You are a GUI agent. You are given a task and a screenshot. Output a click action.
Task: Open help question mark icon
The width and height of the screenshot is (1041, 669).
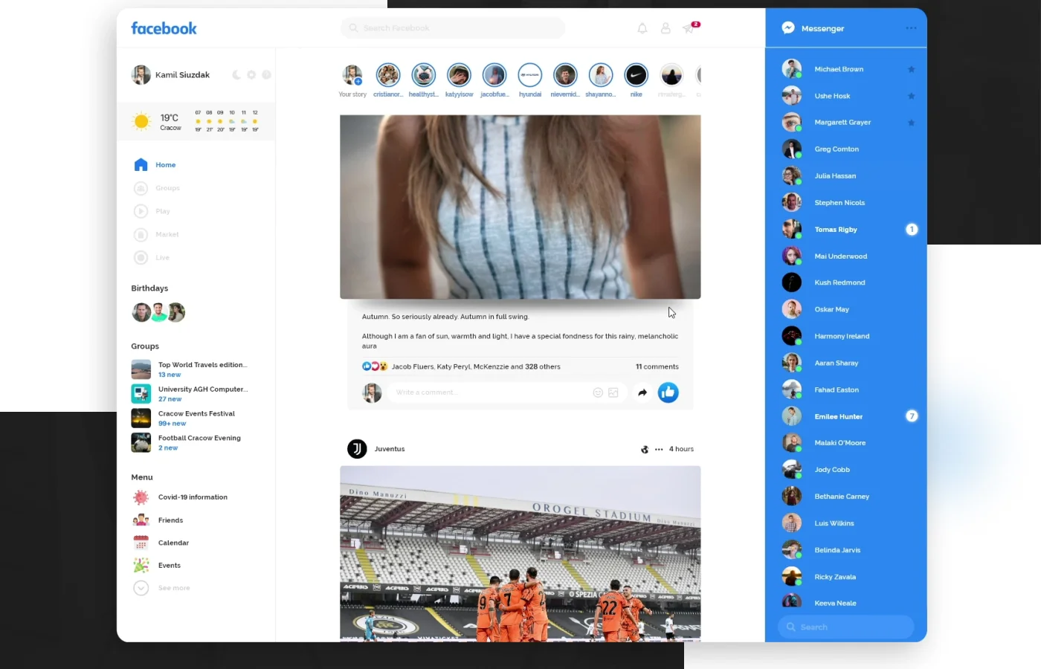(266, 75)
